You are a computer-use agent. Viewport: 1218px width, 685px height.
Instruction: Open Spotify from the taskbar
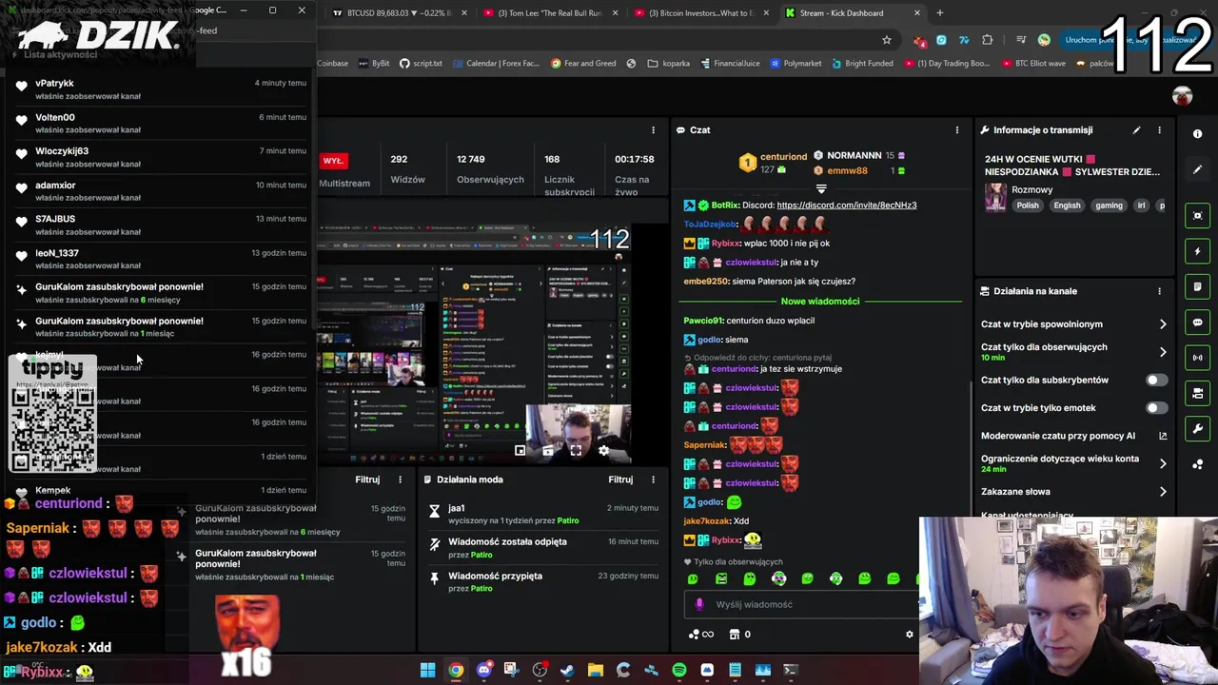678,671
